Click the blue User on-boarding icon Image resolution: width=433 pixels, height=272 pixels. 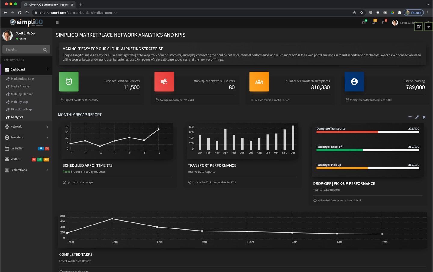pyautogui.click(x=354, y=82)
